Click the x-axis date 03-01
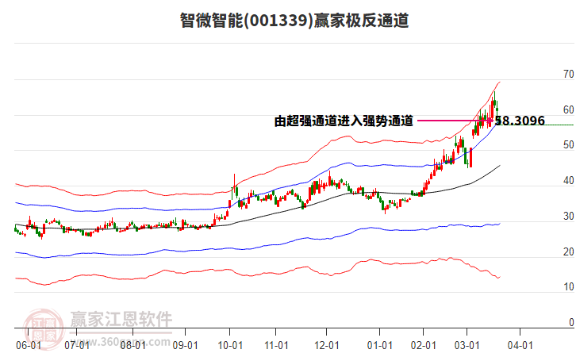 tap(467, 346)
